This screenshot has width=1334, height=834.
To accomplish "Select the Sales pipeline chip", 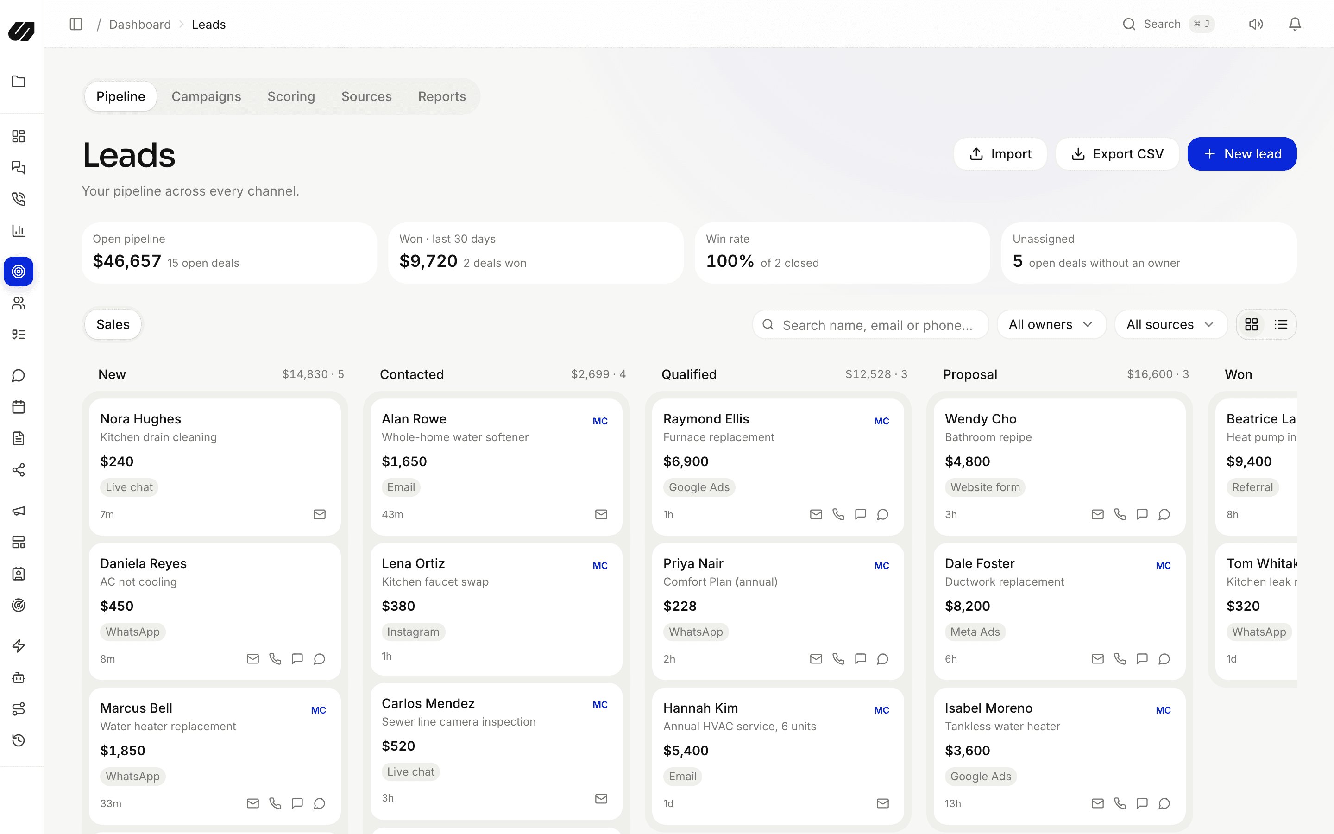I will 113,324.
